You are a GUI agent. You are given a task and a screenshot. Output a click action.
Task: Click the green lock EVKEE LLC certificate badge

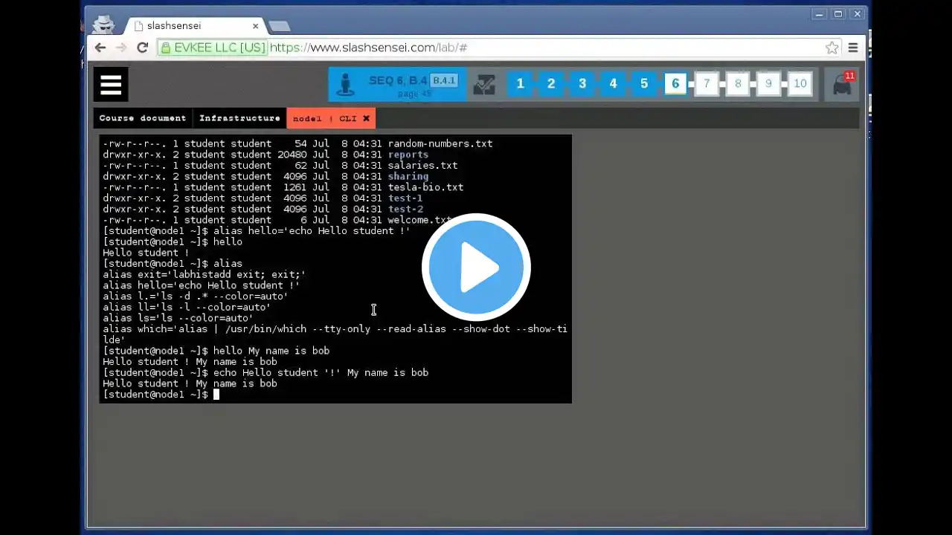pos(213,48)
